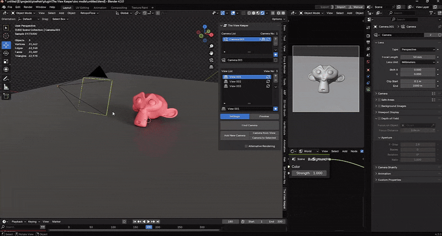
Task: Click the Find Camera button
Action: (x=250, y=126)
